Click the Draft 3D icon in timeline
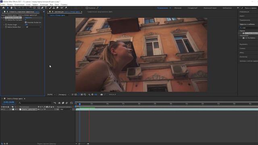 59,103
